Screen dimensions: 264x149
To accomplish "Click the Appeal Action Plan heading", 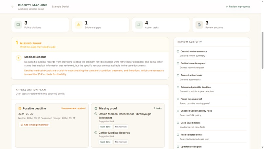I will point(31,90).
